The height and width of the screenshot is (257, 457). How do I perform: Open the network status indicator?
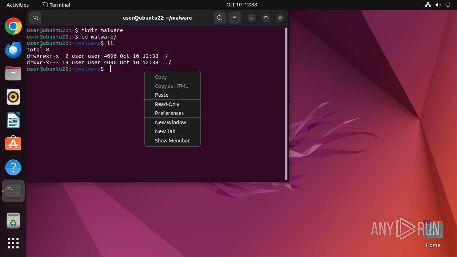[428, 5]
